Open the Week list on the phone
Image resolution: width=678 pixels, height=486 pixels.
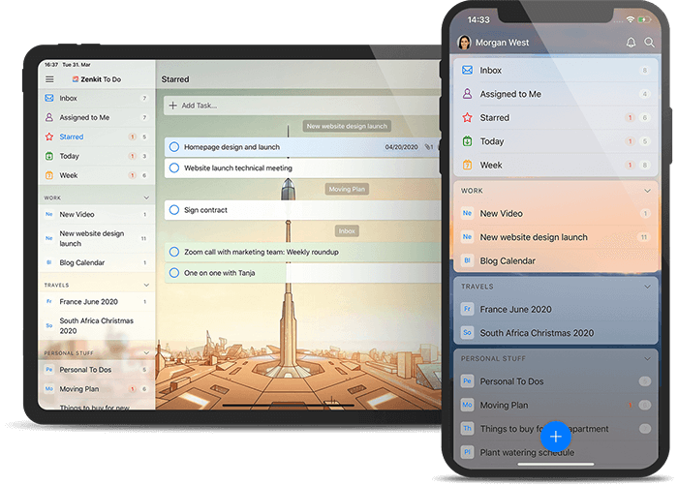click(491, 166)
